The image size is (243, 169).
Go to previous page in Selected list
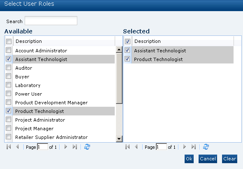coord(136,147)
